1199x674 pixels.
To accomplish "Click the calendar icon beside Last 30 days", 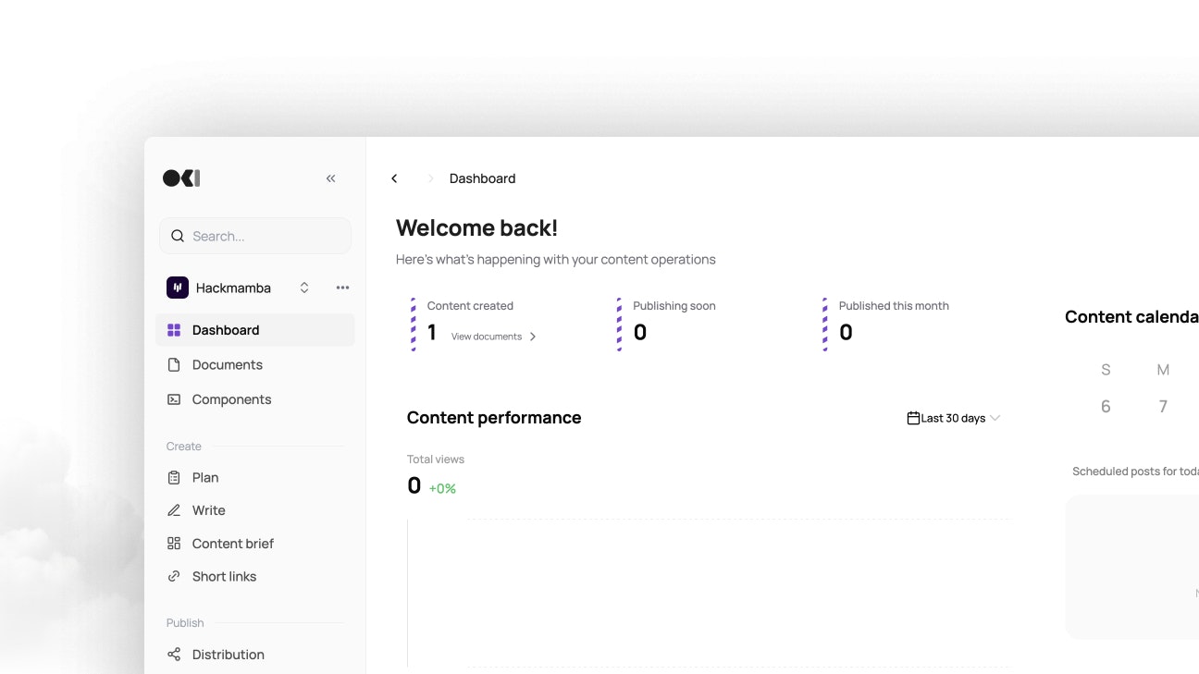I will [913, 418].
